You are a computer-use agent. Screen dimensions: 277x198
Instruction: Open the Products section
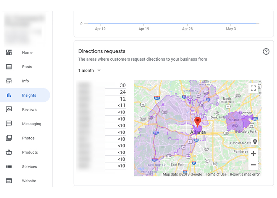coord(30,152)
